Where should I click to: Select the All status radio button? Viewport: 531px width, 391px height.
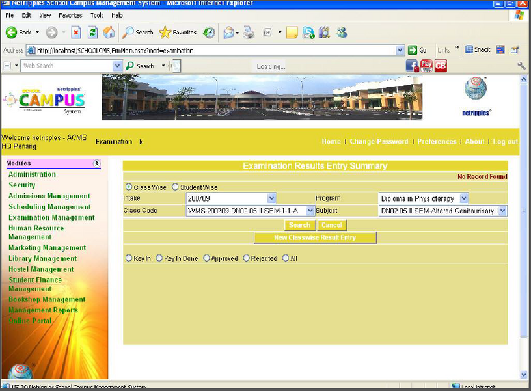[x=286, y=258]
